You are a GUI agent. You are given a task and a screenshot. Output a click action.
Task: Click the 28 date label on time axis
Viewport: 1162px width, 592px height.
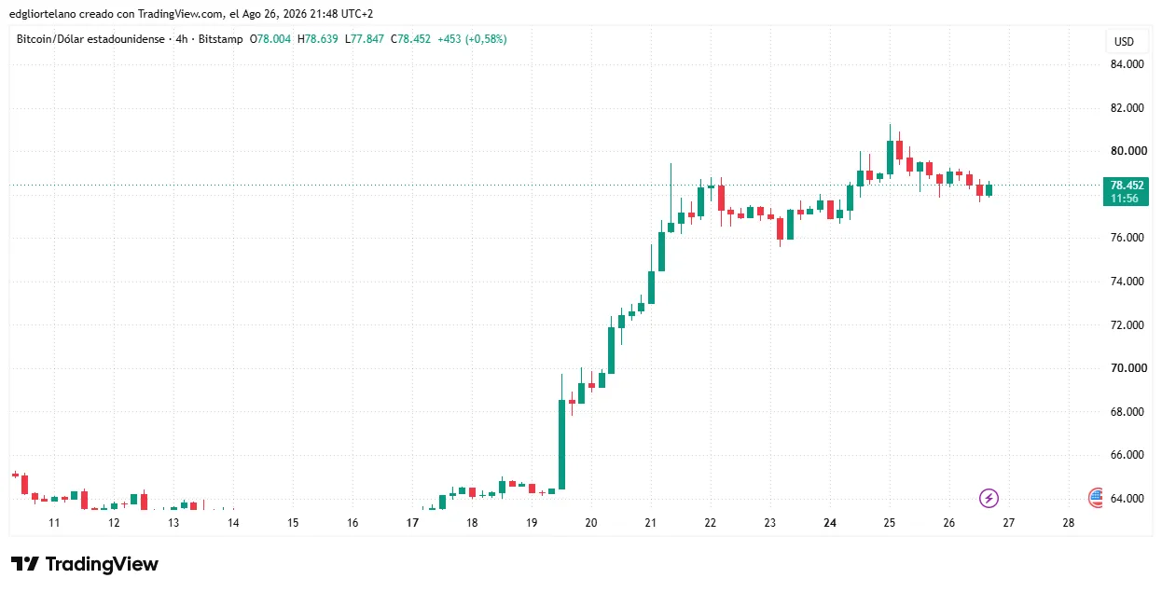(x=1069, y=523)
